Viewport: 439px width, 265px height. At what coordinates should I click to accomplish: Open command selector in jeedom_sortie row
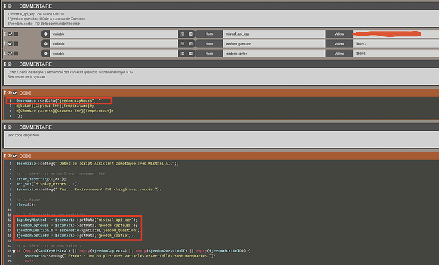point(191,54)
